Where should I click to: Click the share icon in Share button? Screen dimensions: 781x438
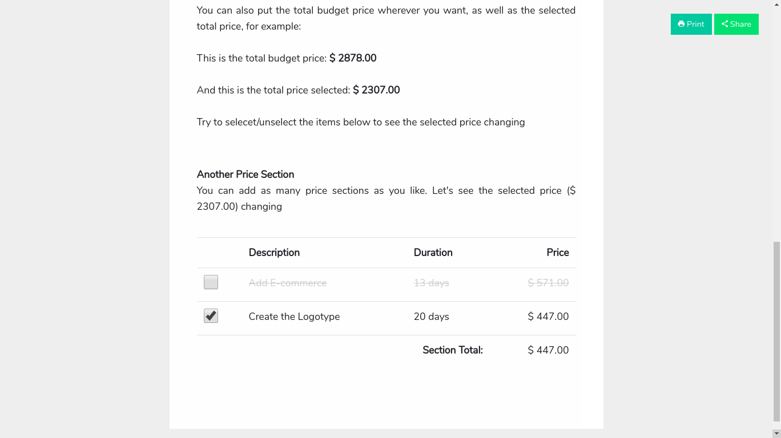724,24
